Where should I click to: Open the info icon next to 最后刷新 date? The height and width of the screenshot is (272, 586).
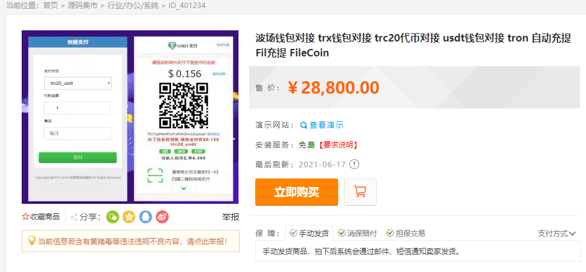click(354, 164)
